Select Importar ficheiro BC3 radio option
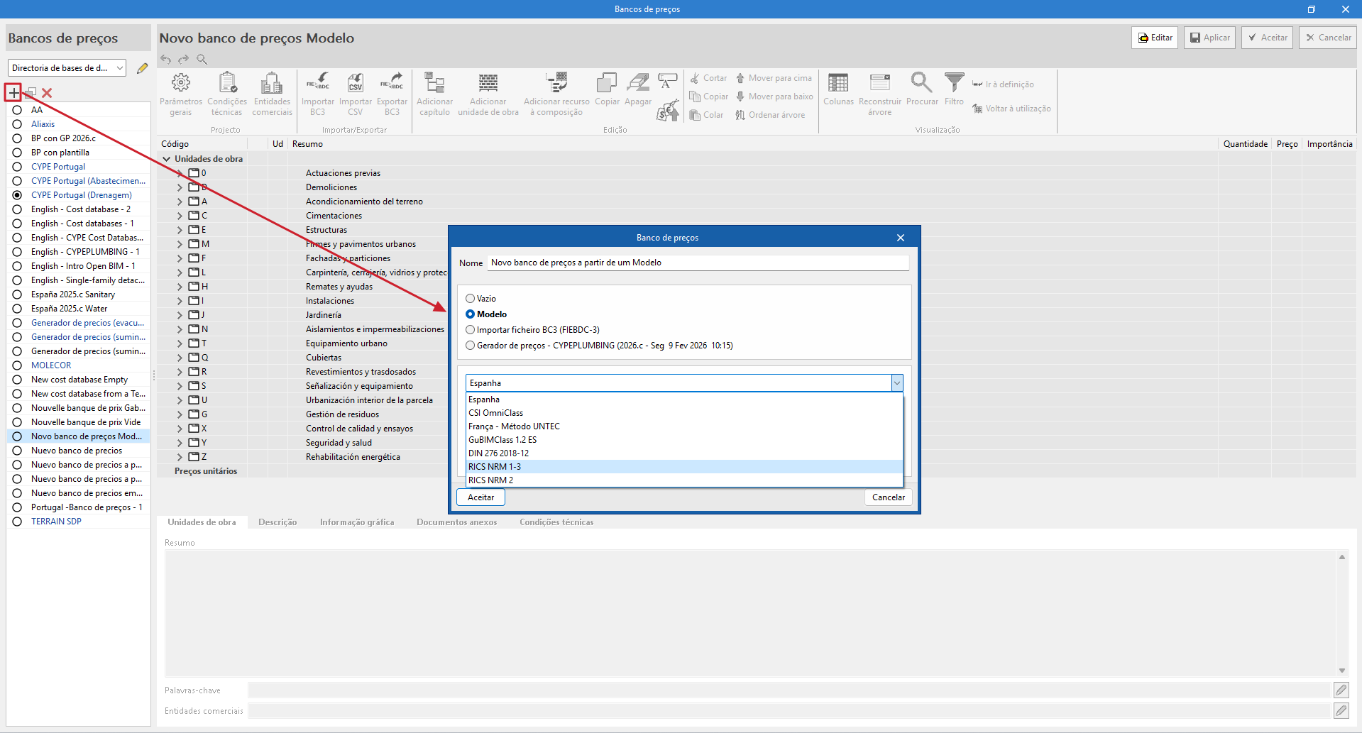1362x733 pixels. (470, 330)
